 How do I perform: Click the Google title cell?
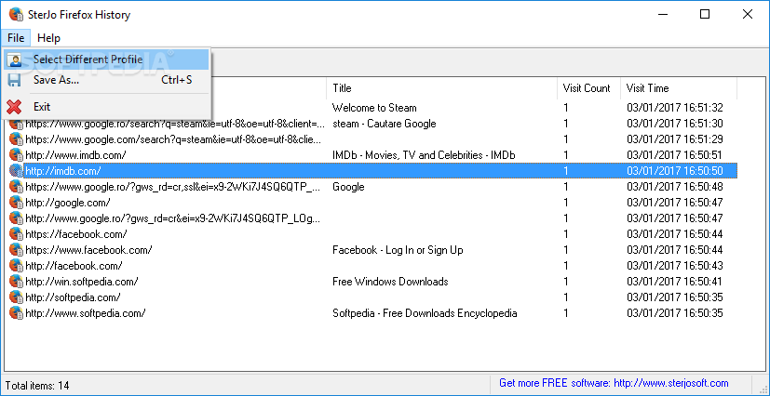348,187
